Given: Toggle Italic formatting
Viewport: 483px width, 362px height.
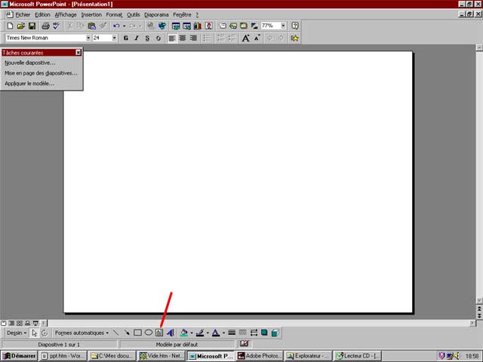Looking at the screenshot, I should [137, 38].
